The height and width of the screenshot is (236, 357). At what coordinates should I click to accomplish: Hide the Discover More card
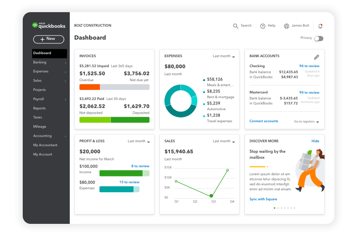point(315,141)
